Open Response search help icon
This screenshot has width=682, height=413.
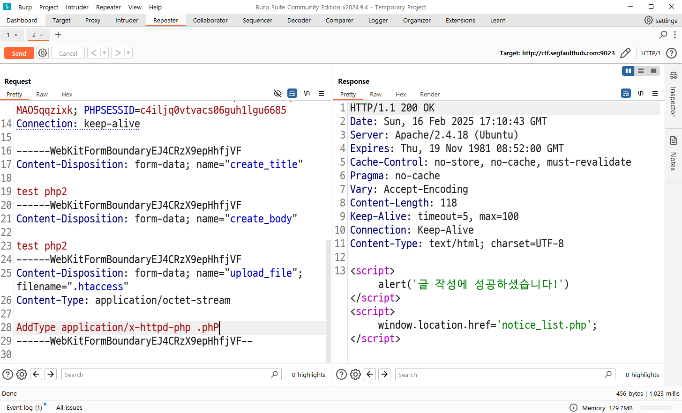[341, 374]
